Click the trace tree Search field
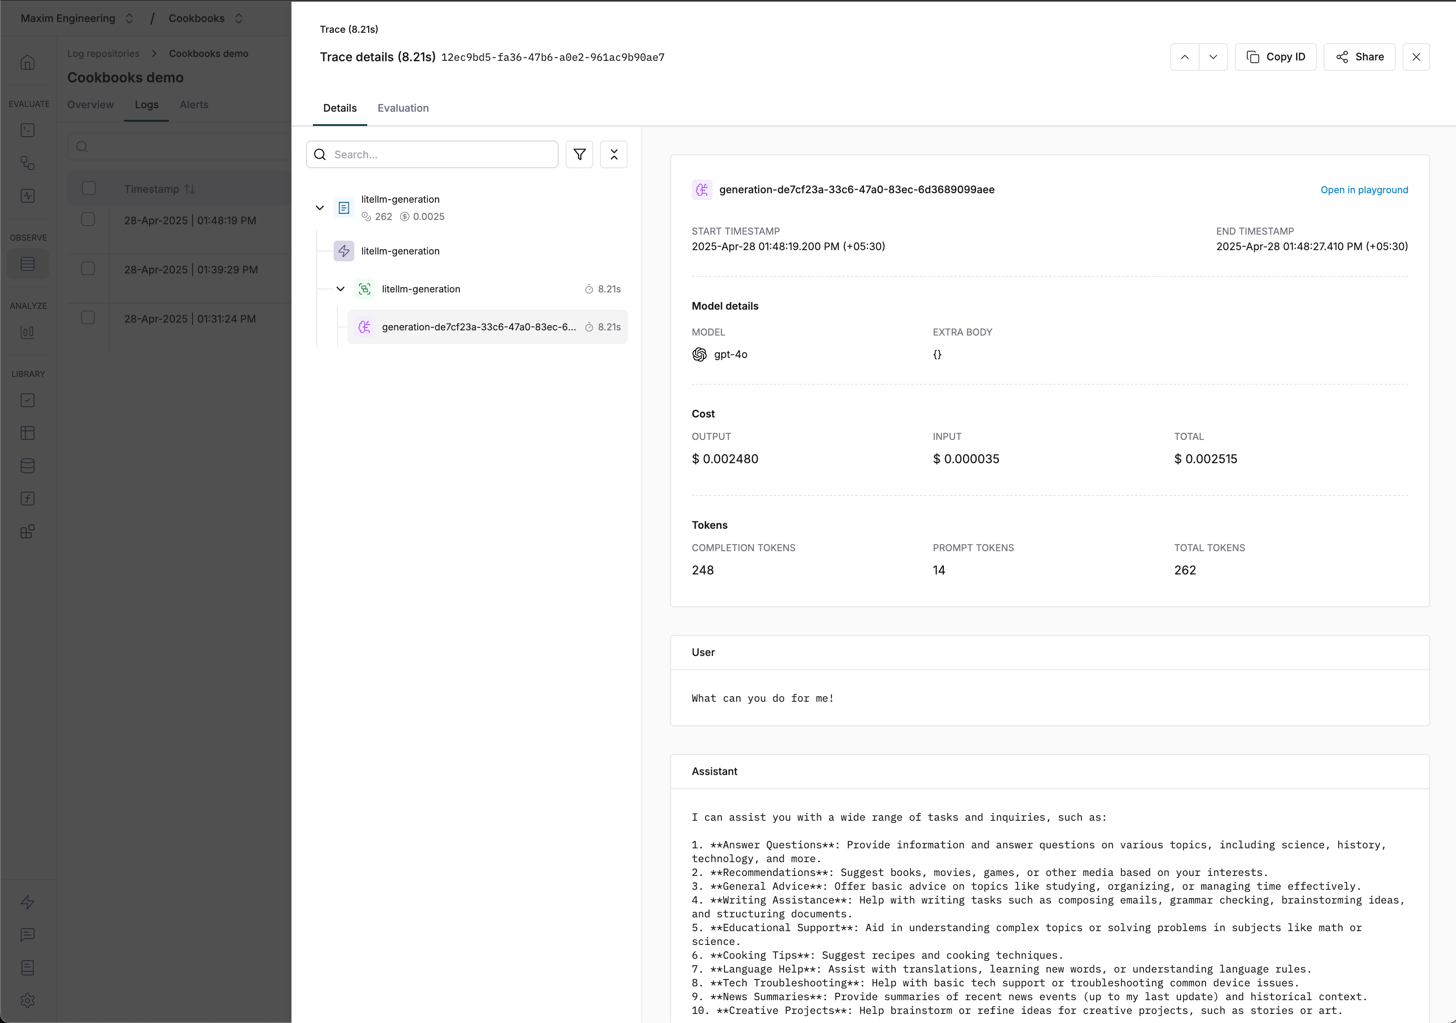Screen dimensions: 1456x1023 tap(441, 154)
